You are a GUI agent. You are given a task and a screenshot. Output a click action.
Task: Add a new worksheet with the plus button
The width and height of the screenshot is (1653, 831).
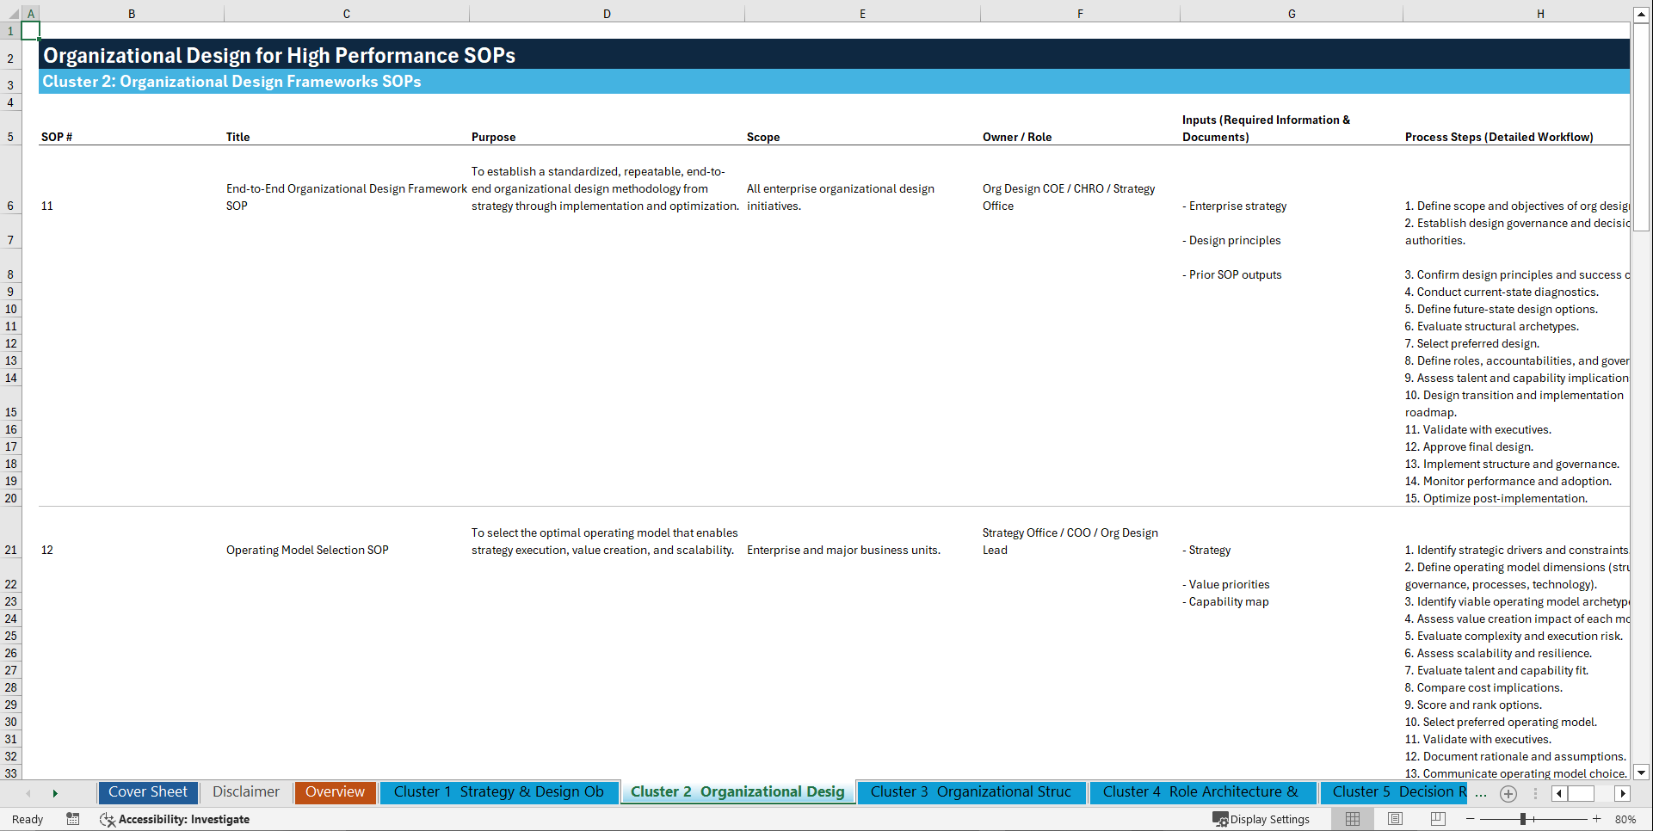[x=1508, y=793]
